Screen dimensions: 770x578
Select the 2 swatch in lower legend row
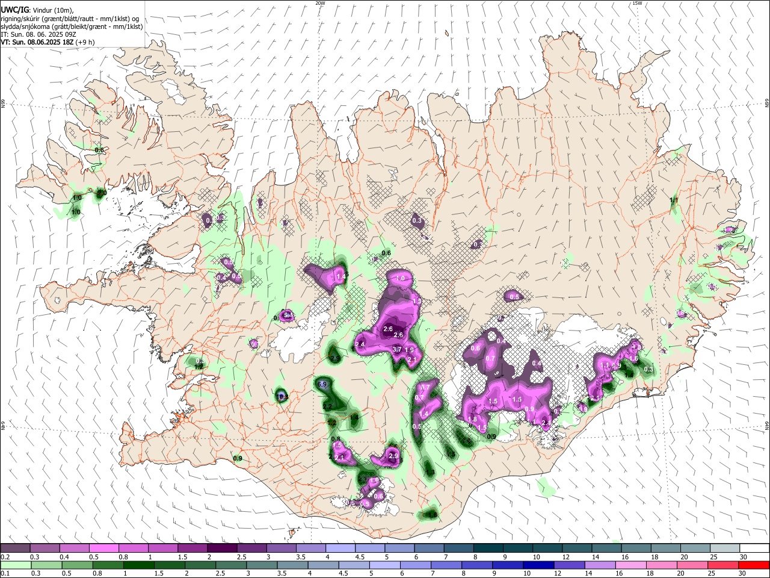click(200, 565)
